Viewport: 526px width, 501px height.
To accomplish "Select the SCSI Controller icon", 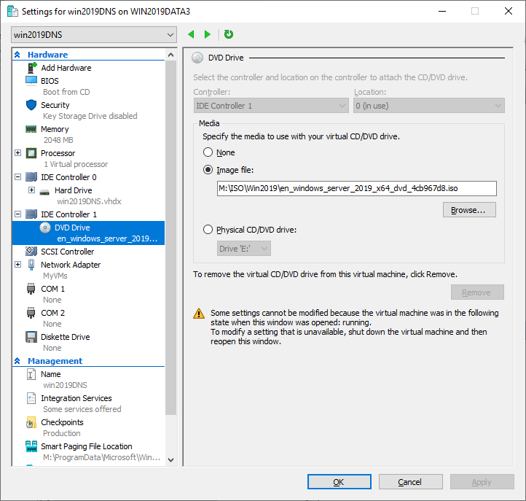I will [x=31, y=251].
